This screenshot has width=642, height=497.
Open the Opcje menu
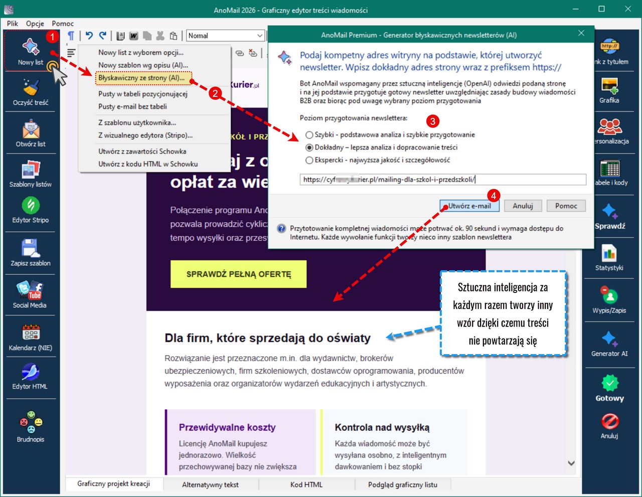click(35, 24)
